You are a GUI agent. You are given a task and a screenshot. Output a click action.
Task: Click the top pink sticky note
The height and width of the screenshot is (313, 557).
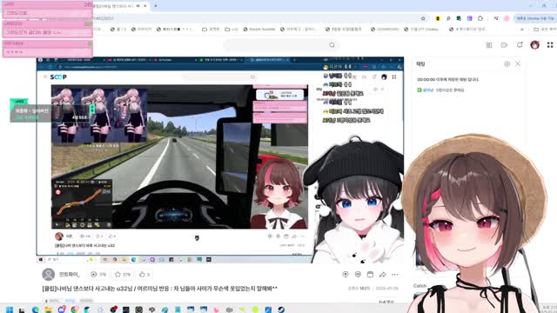click(47, 10)
